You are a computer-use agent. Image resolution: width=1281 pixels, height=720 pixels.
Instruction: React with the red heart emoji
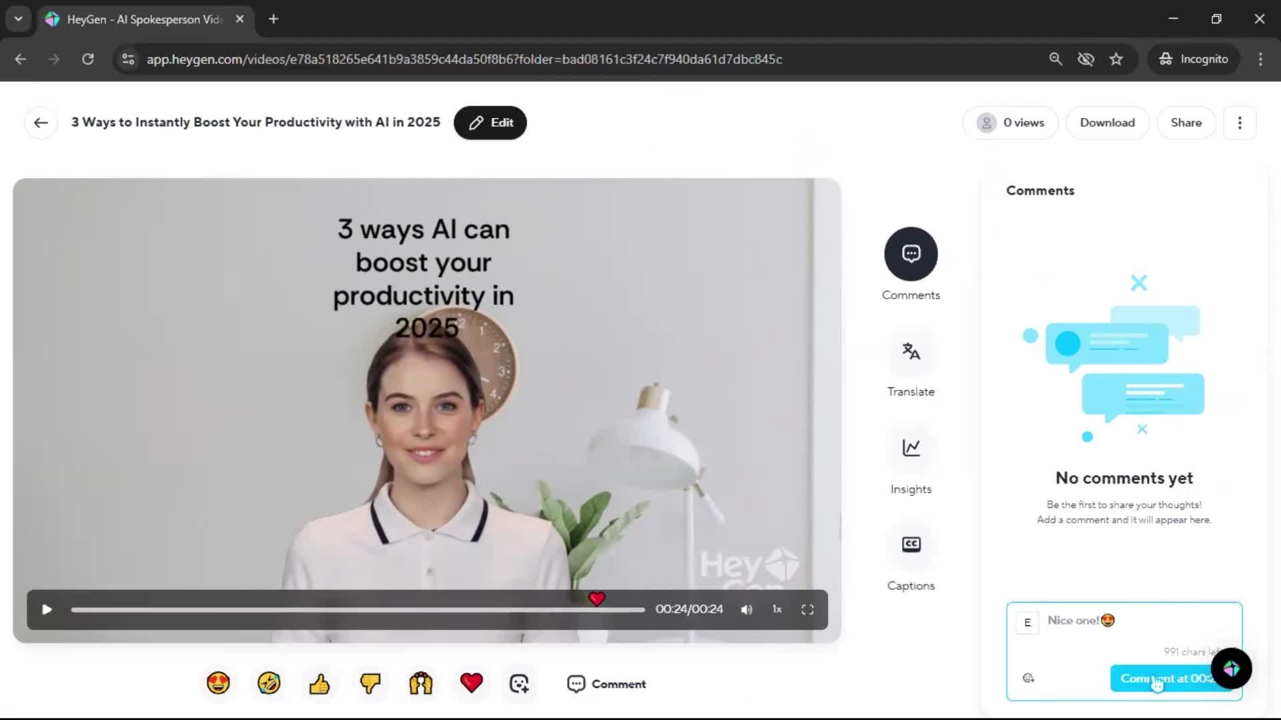(472, 683)
